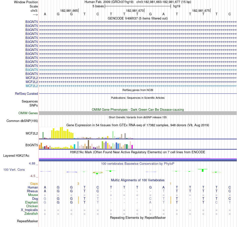The image size is (237, 227).
Task: Open the OMIM Gene Phenotypes track title
Action: tap(138, 110)
